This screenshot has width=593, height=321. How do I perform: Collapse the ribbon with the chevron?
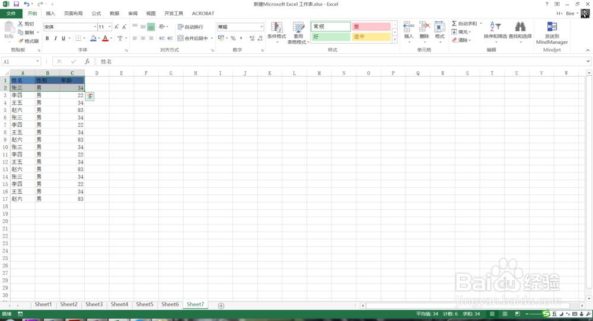click(587, 50)
